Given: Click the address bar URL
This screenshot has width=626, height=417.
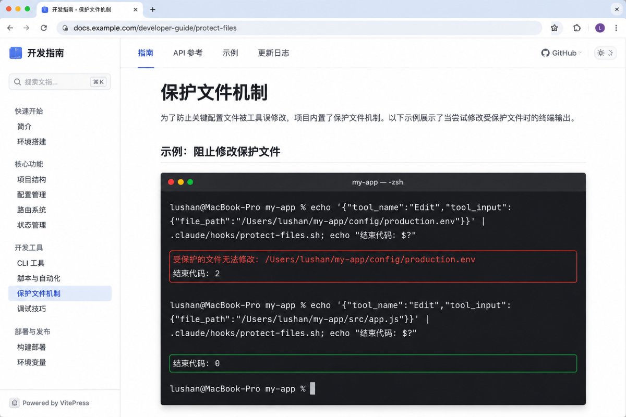Looking at the screenshot, I should coord(155,28).
